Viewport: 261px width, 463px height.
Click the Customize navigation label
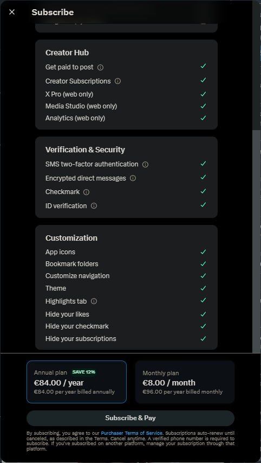[77, 276]
